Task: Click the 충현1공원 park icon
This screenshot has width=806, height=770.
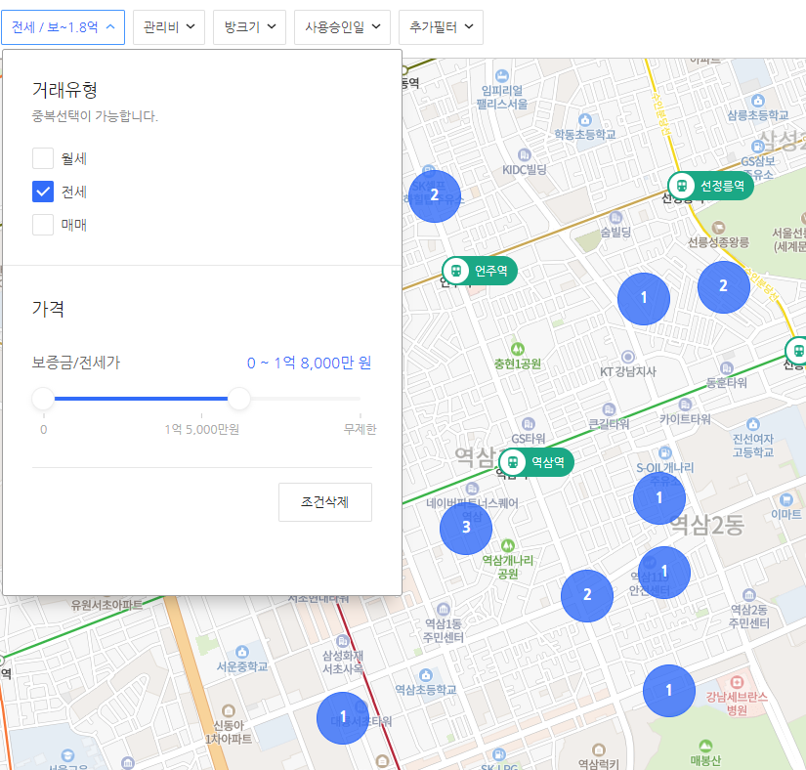Action: pyautogui.click(x=517, y=350)
